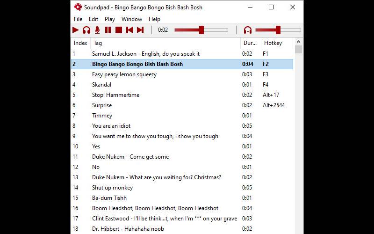Image resolution: width=374 pixels, height=234 pixels.
Task: Click the playback position slider
Action: (201, 30)
